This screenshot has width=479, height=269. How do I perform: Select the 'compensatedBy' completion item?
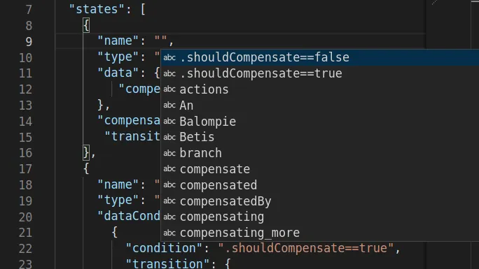(320, 201)
